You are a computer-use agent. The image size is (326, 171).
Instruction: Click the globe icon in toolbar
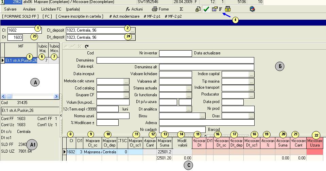pyautogui.click(x=252, y=9)
